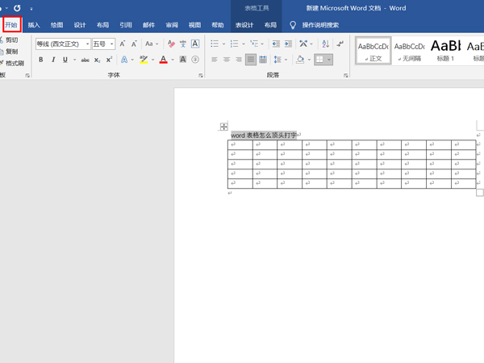Screen dimensions: 484x363
Task: Click the table move handle
Action: point(223,127)
